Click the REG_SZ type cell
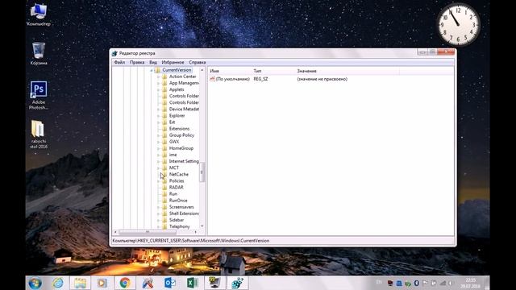The width and height of the screenshot is (516, 290). click(260, 79)
